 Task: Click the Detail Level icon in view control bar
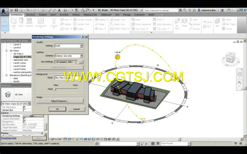[65, 139]
